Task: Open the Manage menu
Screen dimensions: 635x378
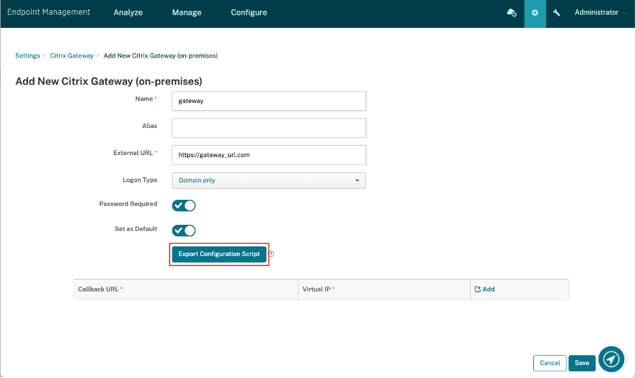Action: click(x=186, y=13)
